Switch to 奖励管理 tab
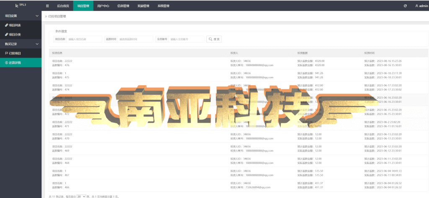 [x=143, y=6]
